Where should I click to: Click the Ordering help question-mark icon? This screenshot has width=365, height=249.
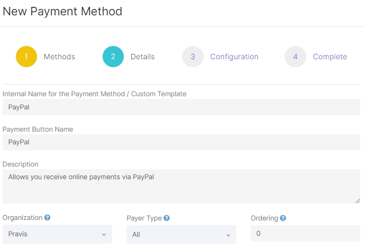[283, 218]
